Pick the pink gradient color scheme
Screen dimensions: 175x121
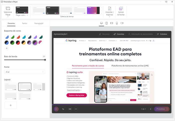[40, 42]
